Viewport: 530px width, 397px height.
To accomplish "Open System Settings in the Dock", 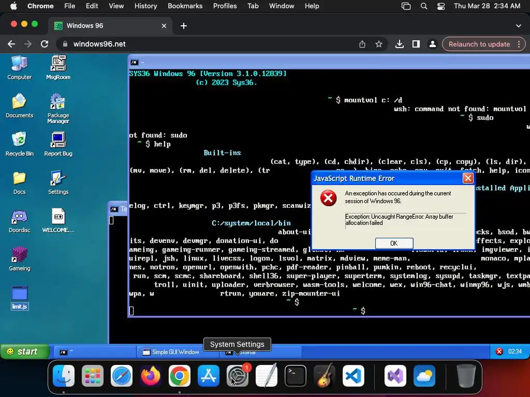I will point(237,376).
